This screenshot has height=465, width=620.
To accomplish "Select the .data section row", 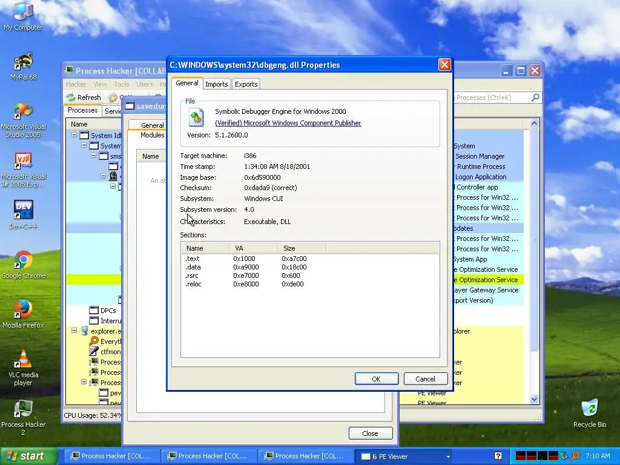I will pyautogui.click(x=310, y=267).
